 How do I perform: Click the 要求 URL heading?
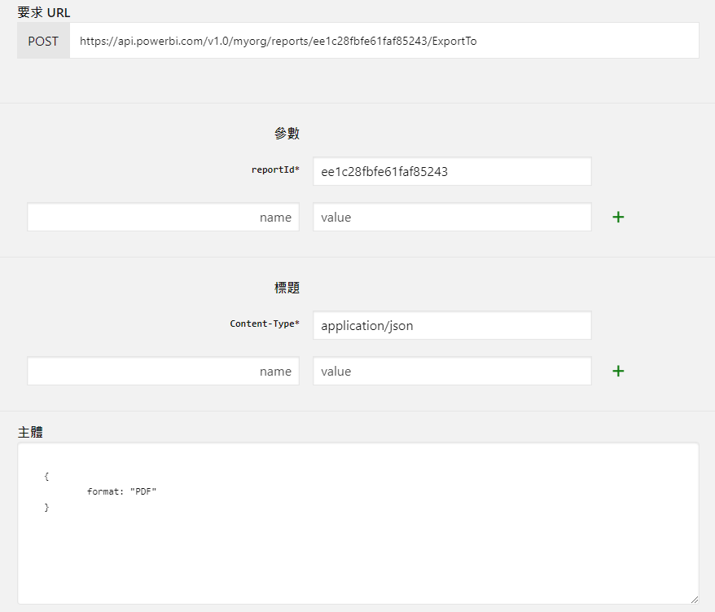click(44, 12)
